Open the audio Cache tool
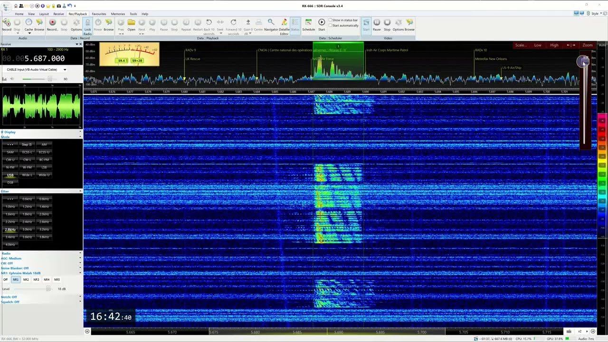Image resolution: width=608 pixels, height=342 pixels. click(28, 24)
